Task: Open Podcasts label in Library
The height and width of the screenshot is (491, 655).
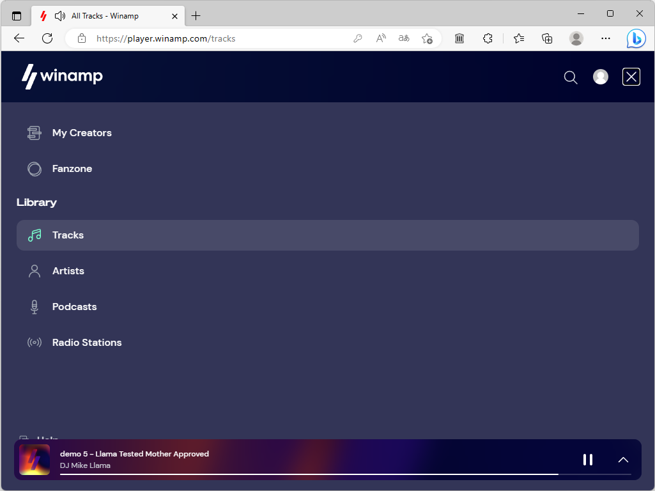Action: 74,307
